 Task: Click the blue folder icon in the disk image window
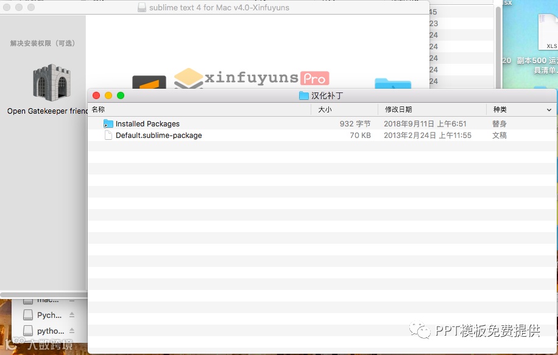pyautogui.click(x=393, y=84)
